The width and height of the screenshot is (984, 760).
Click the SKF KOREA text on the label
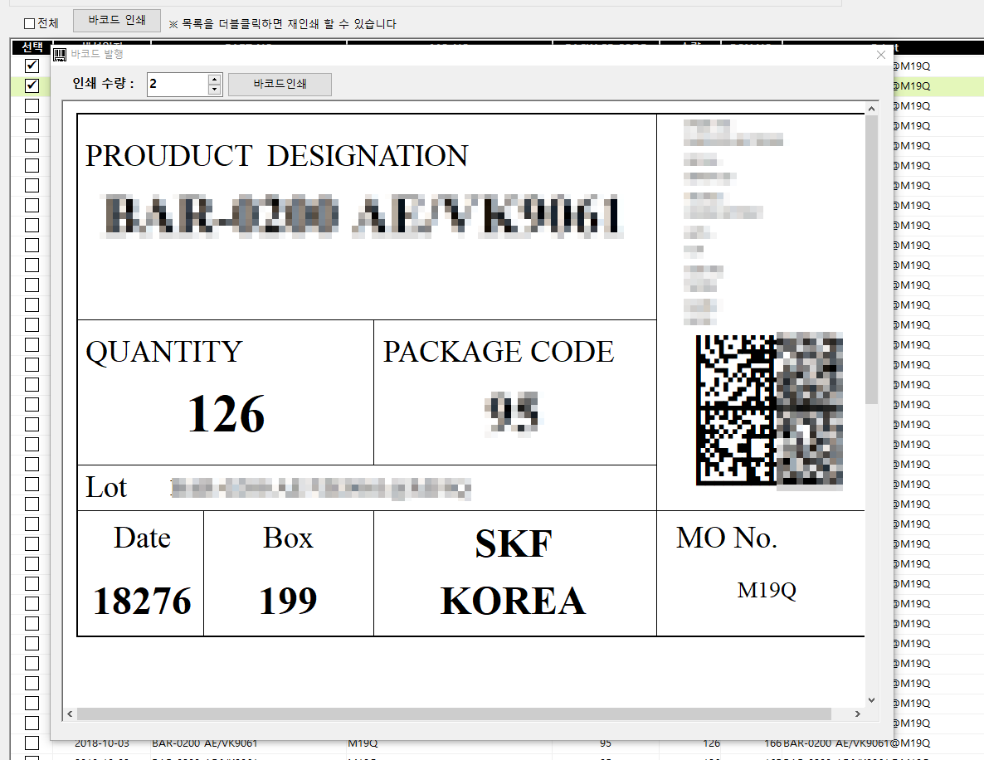[x=514, y=572]
